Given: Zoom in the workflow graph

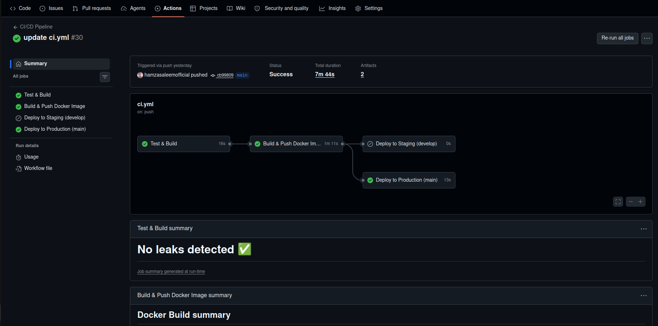Looking at the screenshot, I should pyautogui.click(x=641, y=202).
